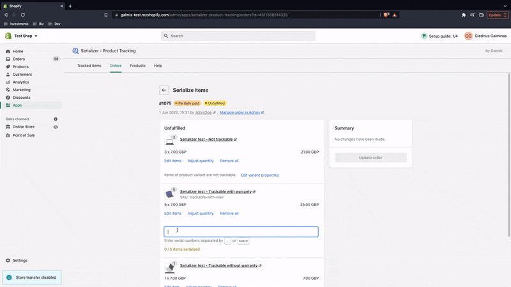The image size is (511, 287).
Task: Click the back arrow beside Serialize items
Action: [164, 91]
